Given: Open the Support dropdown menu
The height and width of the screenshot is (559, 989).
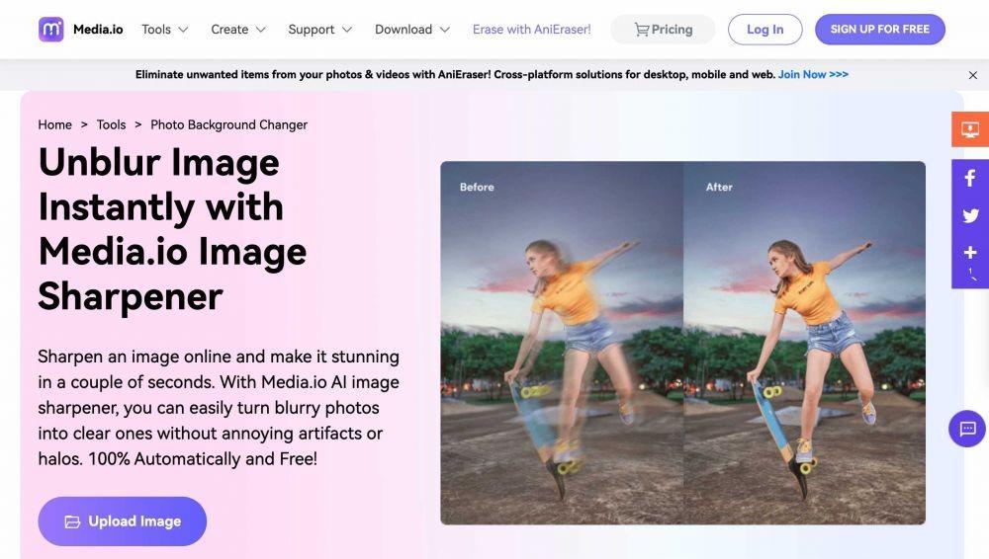Looking at the screenshot, I should 319,30.
